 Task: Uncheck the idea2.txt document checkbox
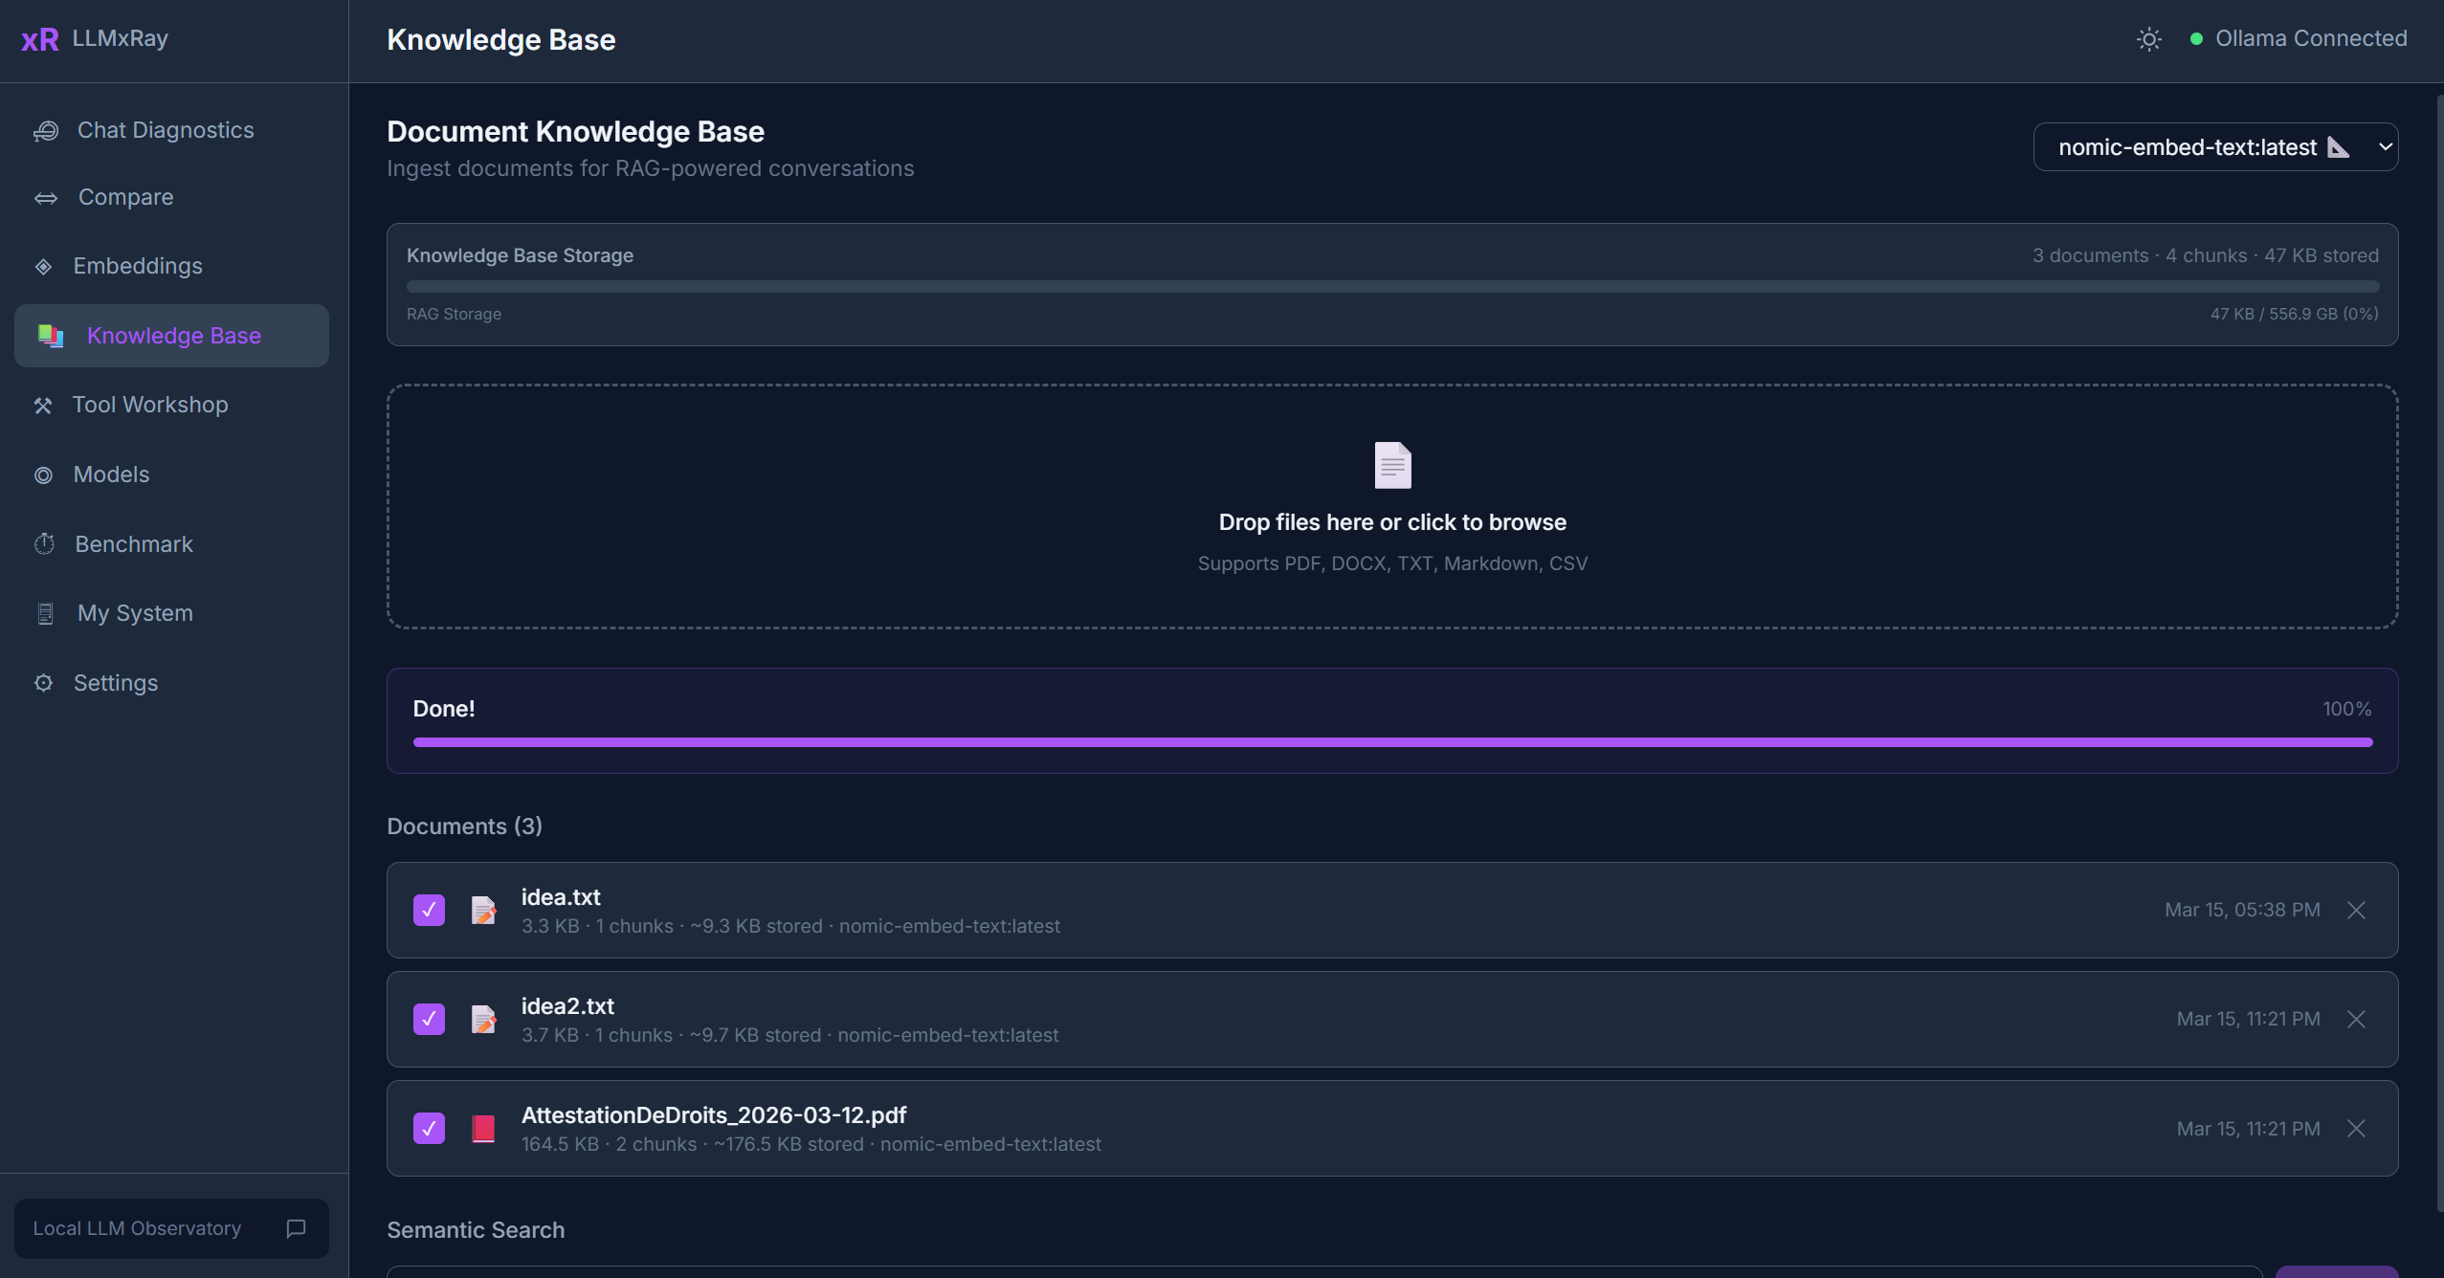tap(429, 1019)
